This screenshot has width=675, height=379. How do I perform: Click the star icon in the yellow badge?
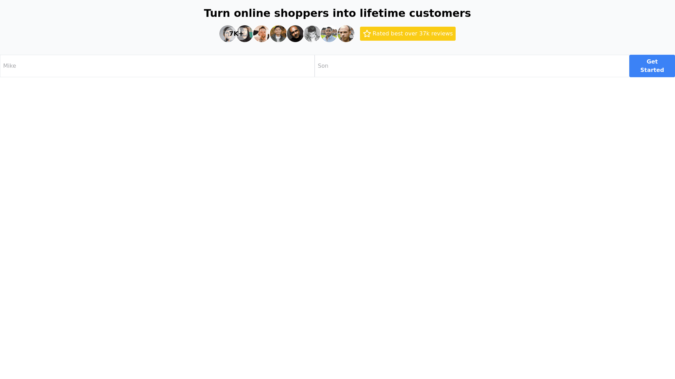367,34
